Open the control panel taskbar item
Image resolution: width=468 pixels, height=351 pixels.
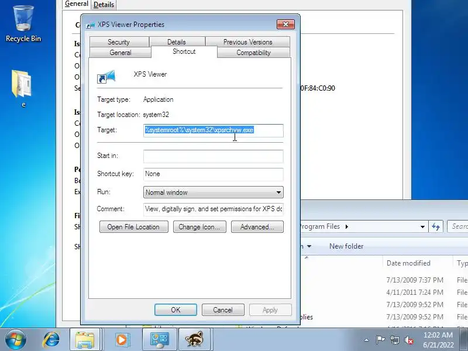[159, 340]
